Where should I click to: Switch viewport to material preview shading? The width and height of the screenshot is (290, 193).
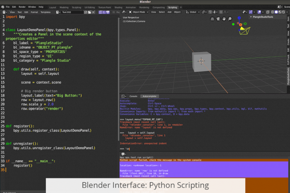280,12
